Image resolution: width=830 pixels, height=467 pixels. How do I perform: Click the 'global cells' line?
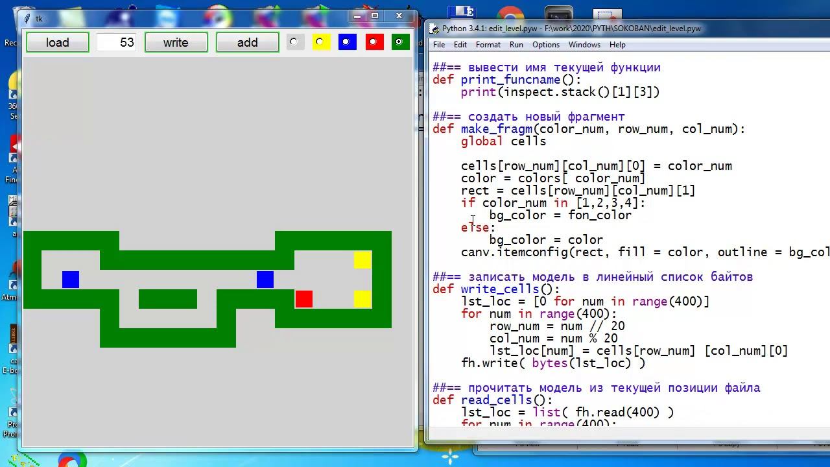click(x=504, y=141)
